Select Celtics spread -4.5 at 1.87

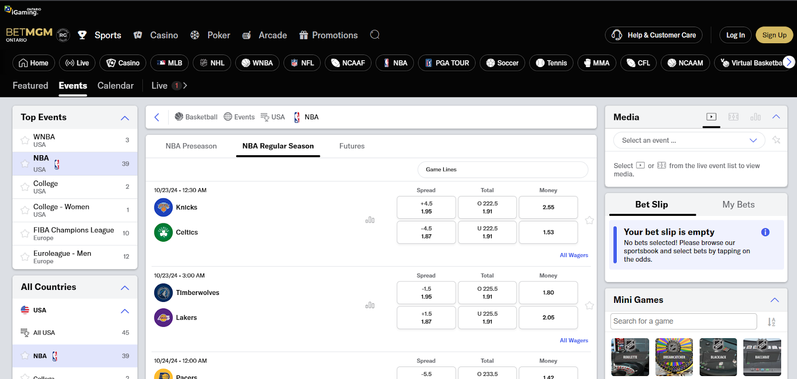[426, 232]
